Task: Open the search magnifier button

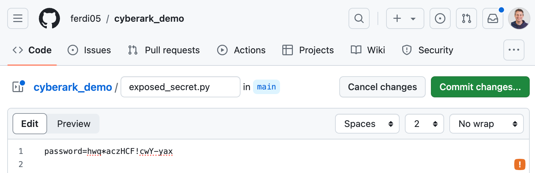Action: [x=359, y=18]
